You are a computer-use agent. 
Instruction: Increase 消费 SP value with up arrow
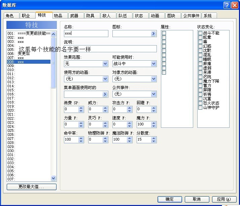click(81, 108)
